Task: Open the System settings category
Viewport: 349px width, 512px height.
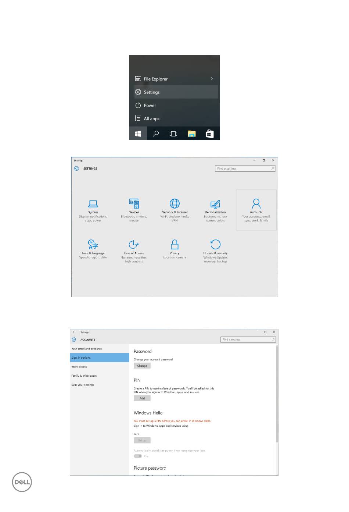Action: pyautogui.click(x=93, y=210)
